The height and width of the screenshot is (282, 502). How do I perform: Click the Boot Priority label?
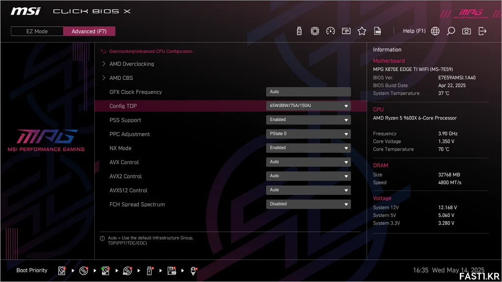point(32,270)
